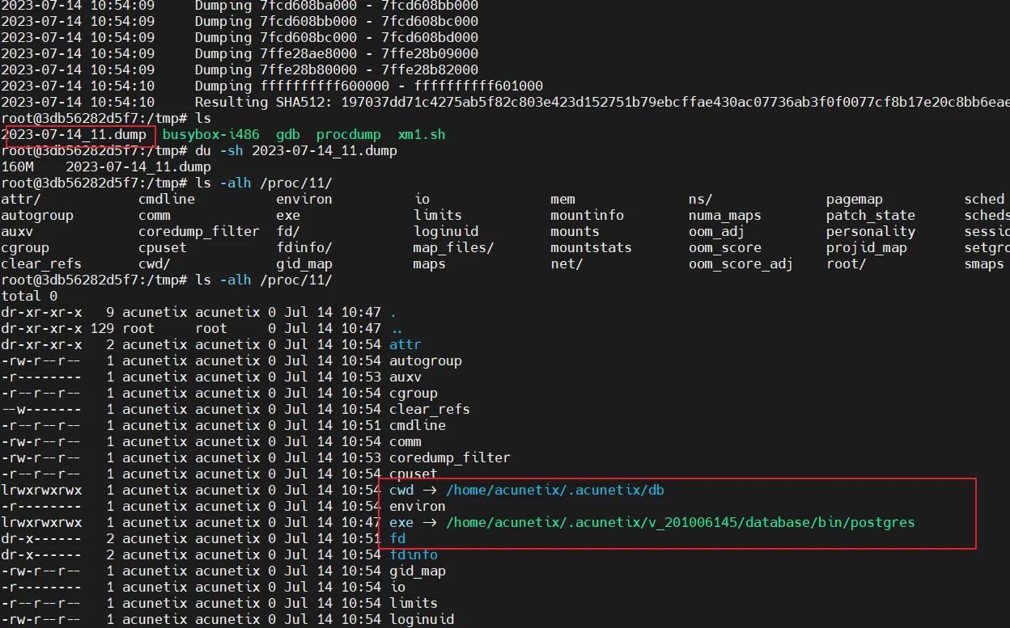Select mountinfo in the proc listing
The image size is (1010, 628).
pos(588,216)
